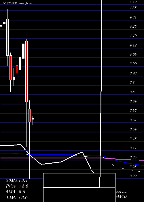Viewport: 144px width, 202px height.
Task: Select the 5MA : 3.6 legend entry
Action: point(16,192)
